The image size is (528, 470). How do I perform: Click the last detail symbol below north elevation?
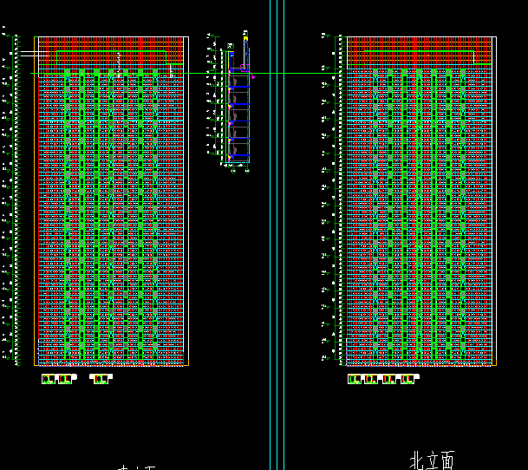pyautogui.click(x=409, y=379)
